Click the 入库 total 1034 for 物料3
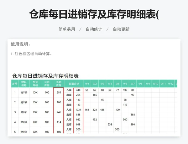This screenshot has width=188, height=144. click(78, 110)
